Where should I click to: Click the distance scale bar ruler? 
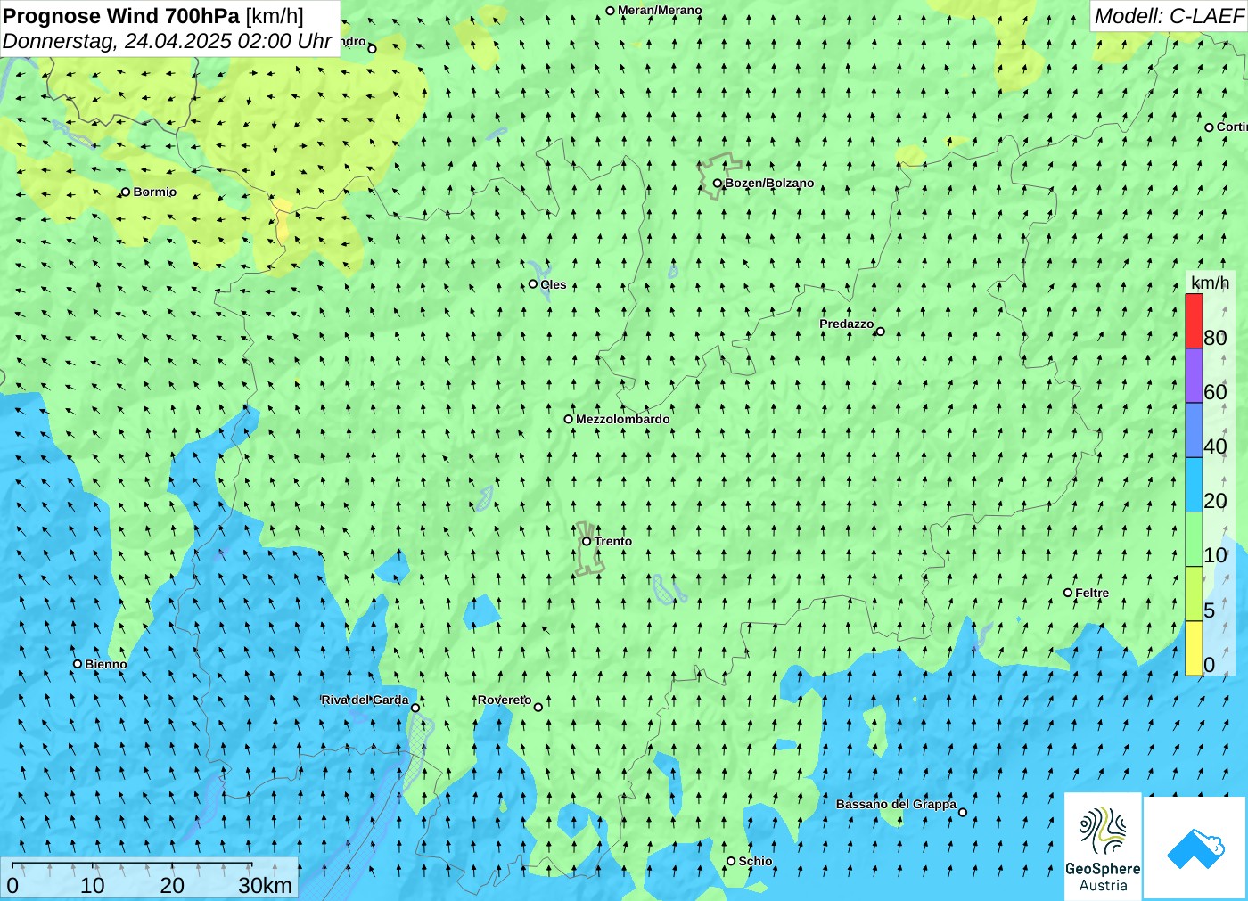[132, 865]
